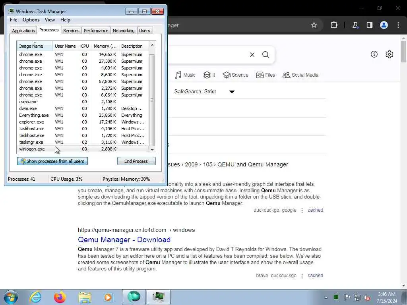
Task: Open Windows Media Player from taskbar
Action: (109, 297)
